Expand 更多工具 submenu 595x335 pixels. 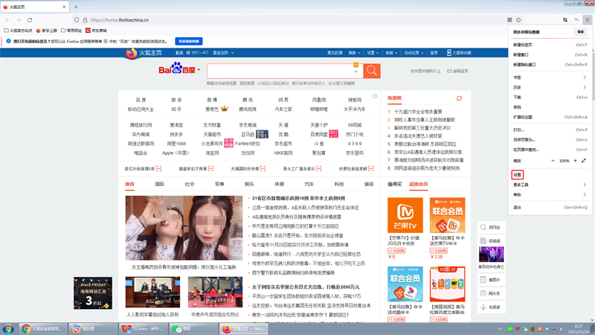(550, 185)
